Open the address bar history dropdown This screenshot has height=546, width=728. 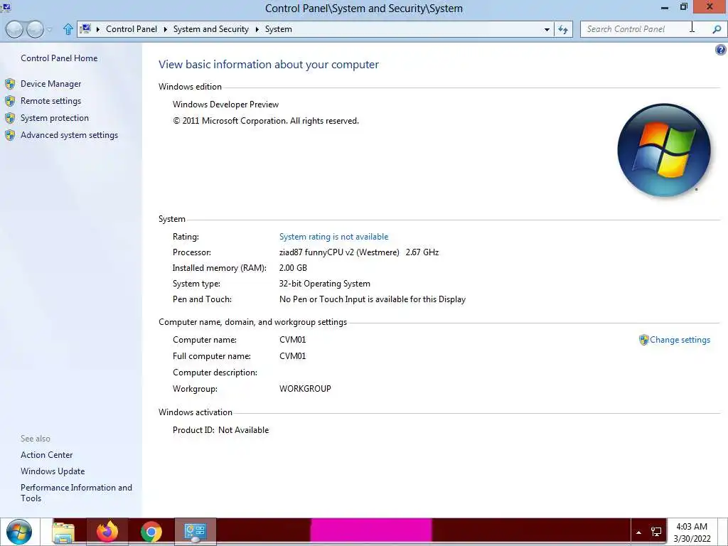pyautogui.click(x=547, y=29)
